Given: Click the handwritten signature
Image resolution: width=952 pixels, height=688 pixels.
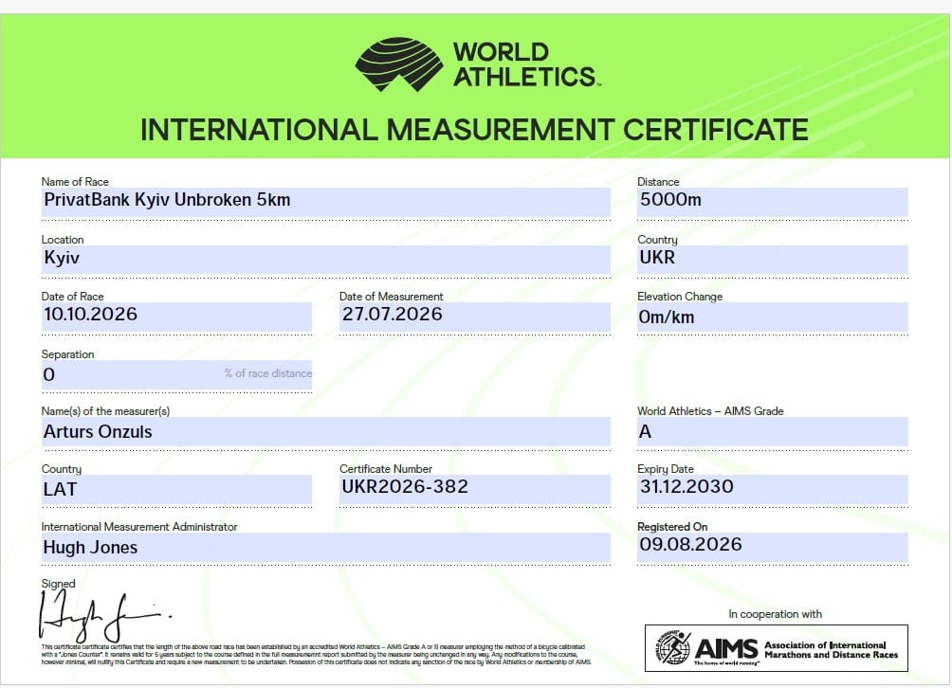Looking at the screenshot, I should click(x=105, y=617).
